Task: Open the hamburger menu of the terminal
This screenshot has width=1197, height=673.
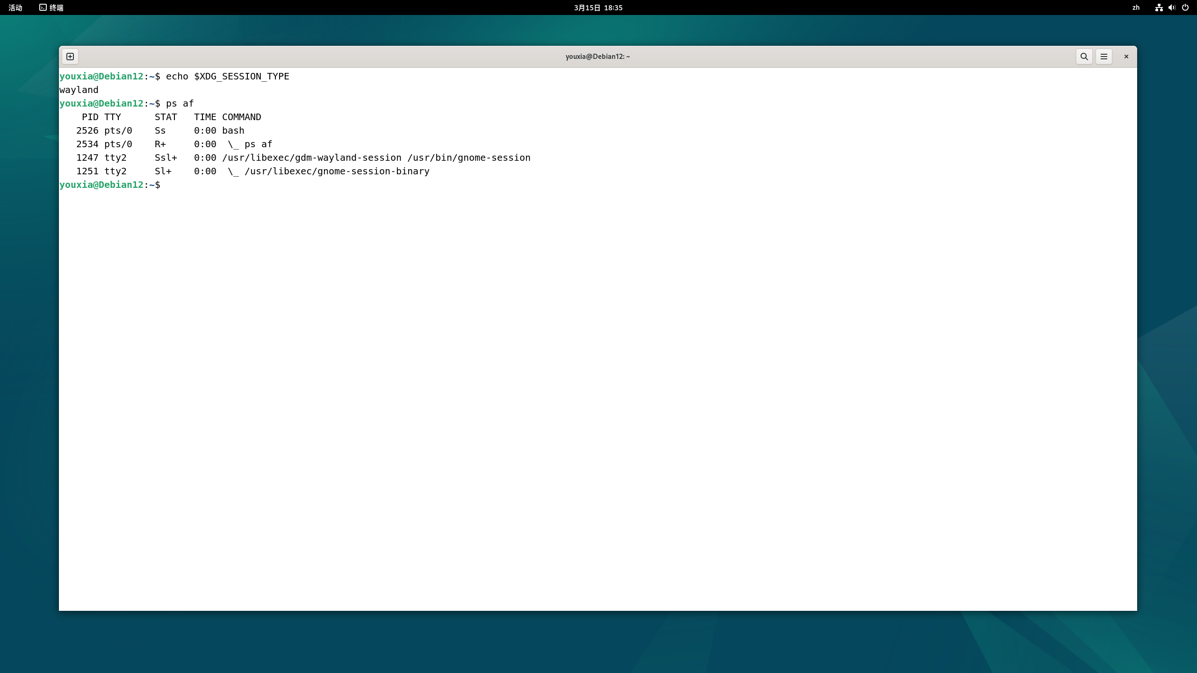Action: pyautogui.click(x=1104, y=56)
